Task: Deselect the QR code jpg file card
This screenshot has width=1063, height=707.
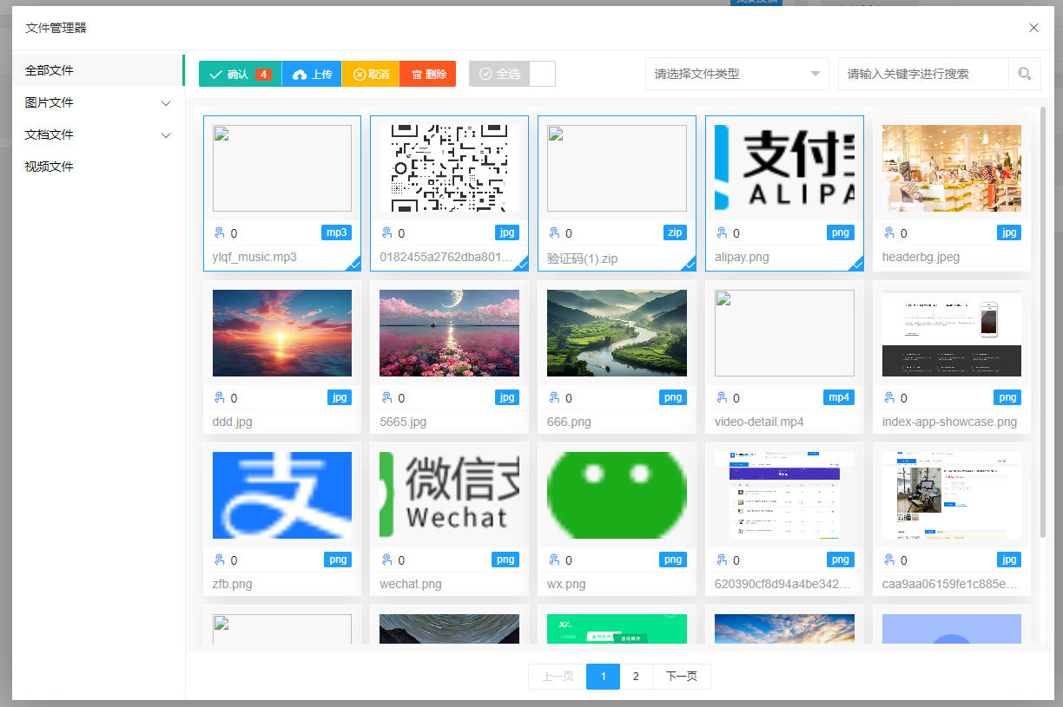Action: [x=450, y=193]
